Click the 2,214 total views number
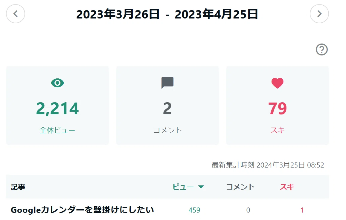Screen dimensions: 346x220 (x=57, y=109)
